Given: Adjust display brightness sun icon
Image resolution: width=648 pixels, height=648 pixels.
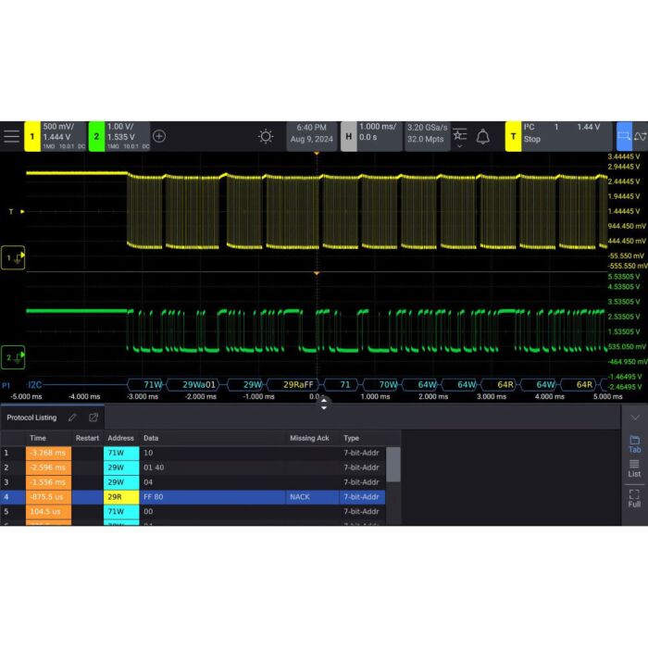Looking at the screenshot, I should click(x=266, y=136).
